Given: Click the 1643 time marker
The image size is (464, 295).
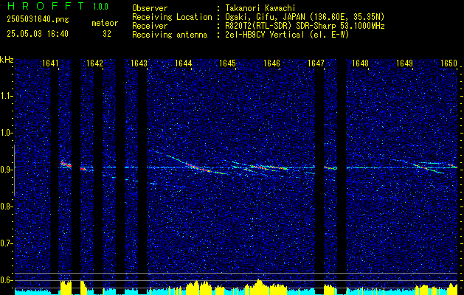Looking at the screenshot, I should point(139,63).
